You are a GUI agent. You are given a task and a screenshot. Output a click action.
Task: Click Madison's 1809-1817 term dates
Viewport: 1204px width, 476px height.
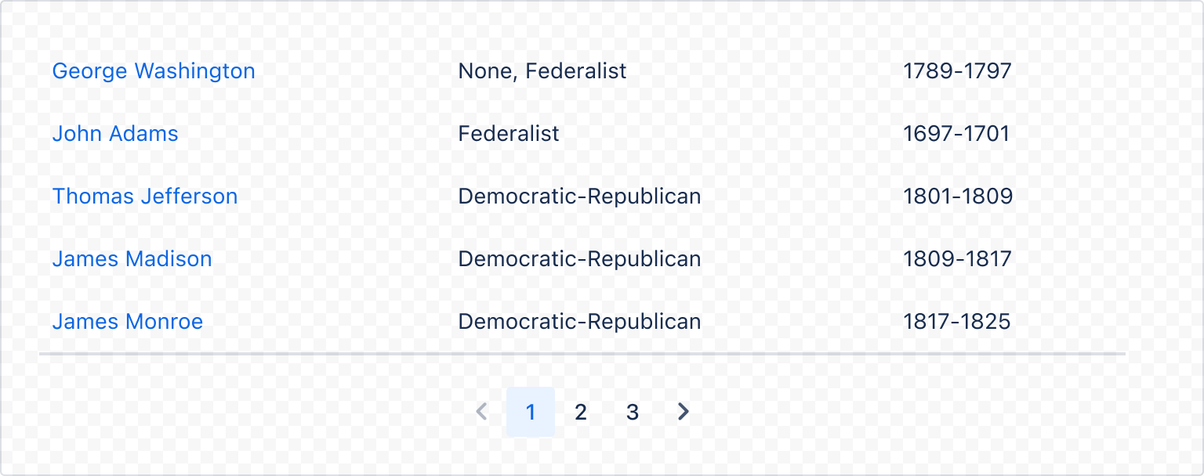pos(957,259)
